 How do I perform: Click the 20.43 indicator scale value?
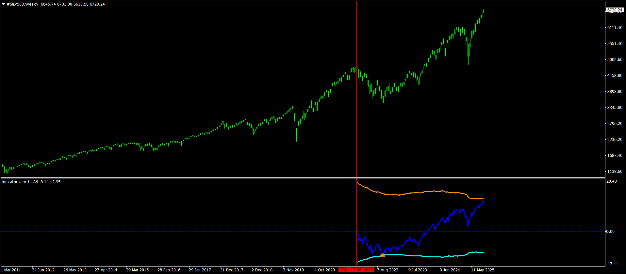[x=611, y=181]
